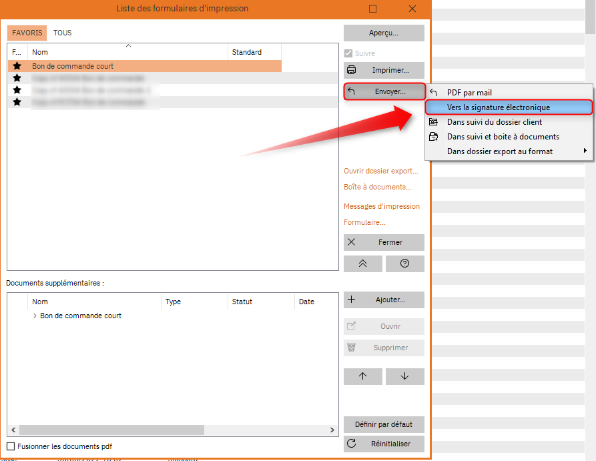
Task: Close the Liste des formulaires d'impression window
Action: coord(412,9)
